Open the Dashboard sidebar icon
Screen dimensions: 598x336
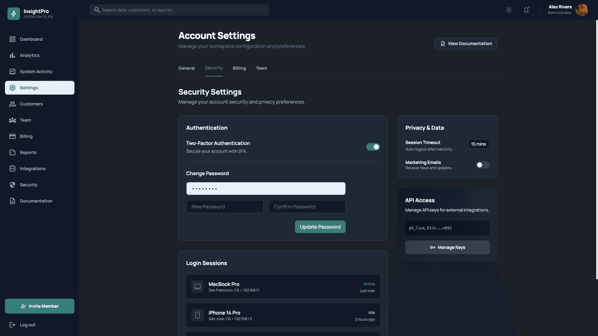11,38
